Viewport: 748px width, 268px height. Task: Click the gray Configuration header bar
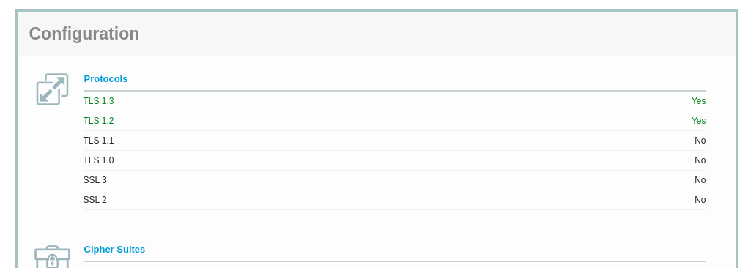(x=377, y=34)
